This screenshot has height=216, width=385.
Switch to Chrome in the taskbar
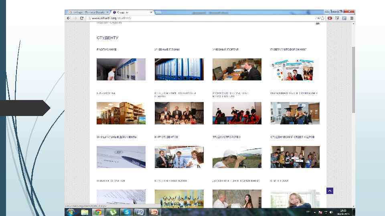98,212
